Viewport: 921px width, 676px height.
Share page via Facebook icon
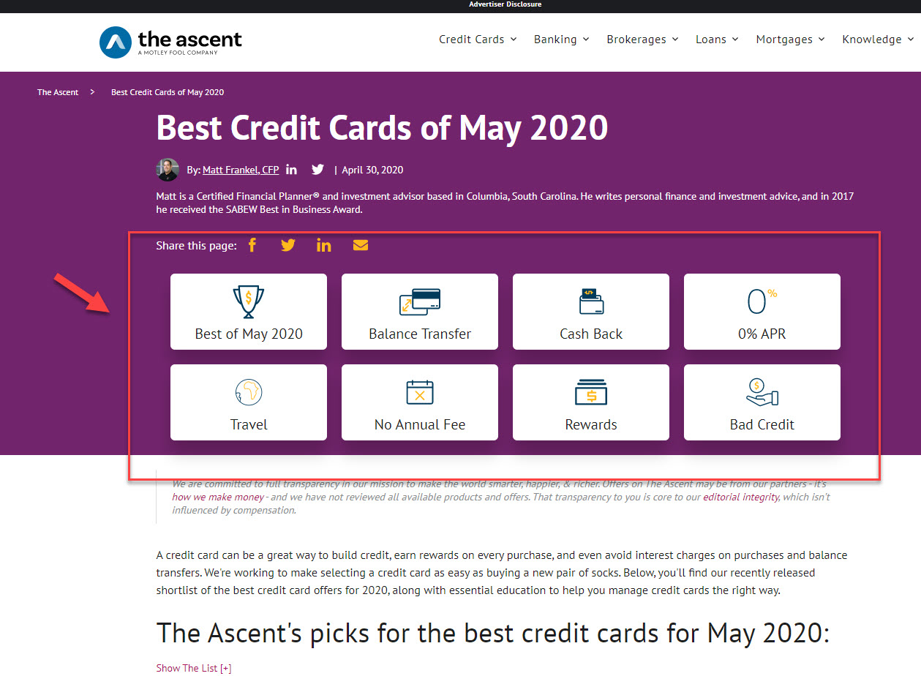[252, 245]
